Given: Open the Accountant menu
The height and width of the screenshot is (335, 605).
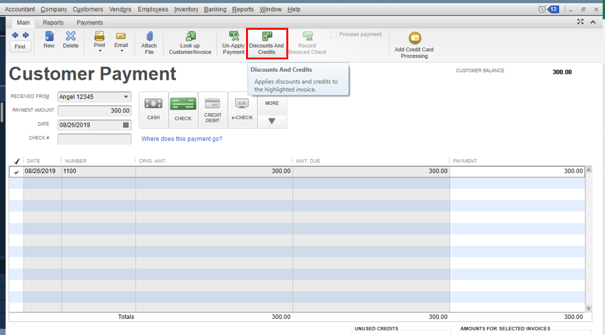Looking at the screenshot, I should (20, 9).
